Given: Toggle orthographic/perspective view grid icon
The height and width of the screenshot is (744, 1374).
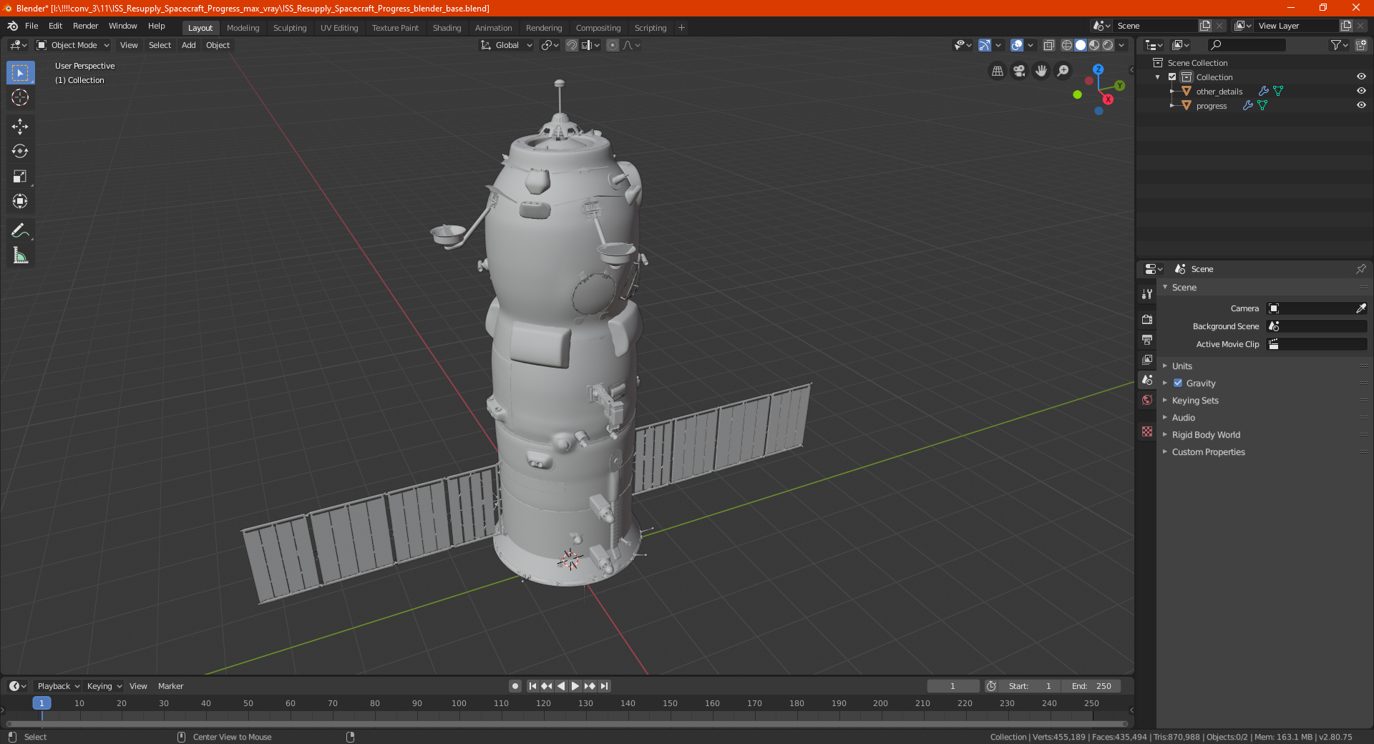Looking at the screenshot, I should (997, 71).
